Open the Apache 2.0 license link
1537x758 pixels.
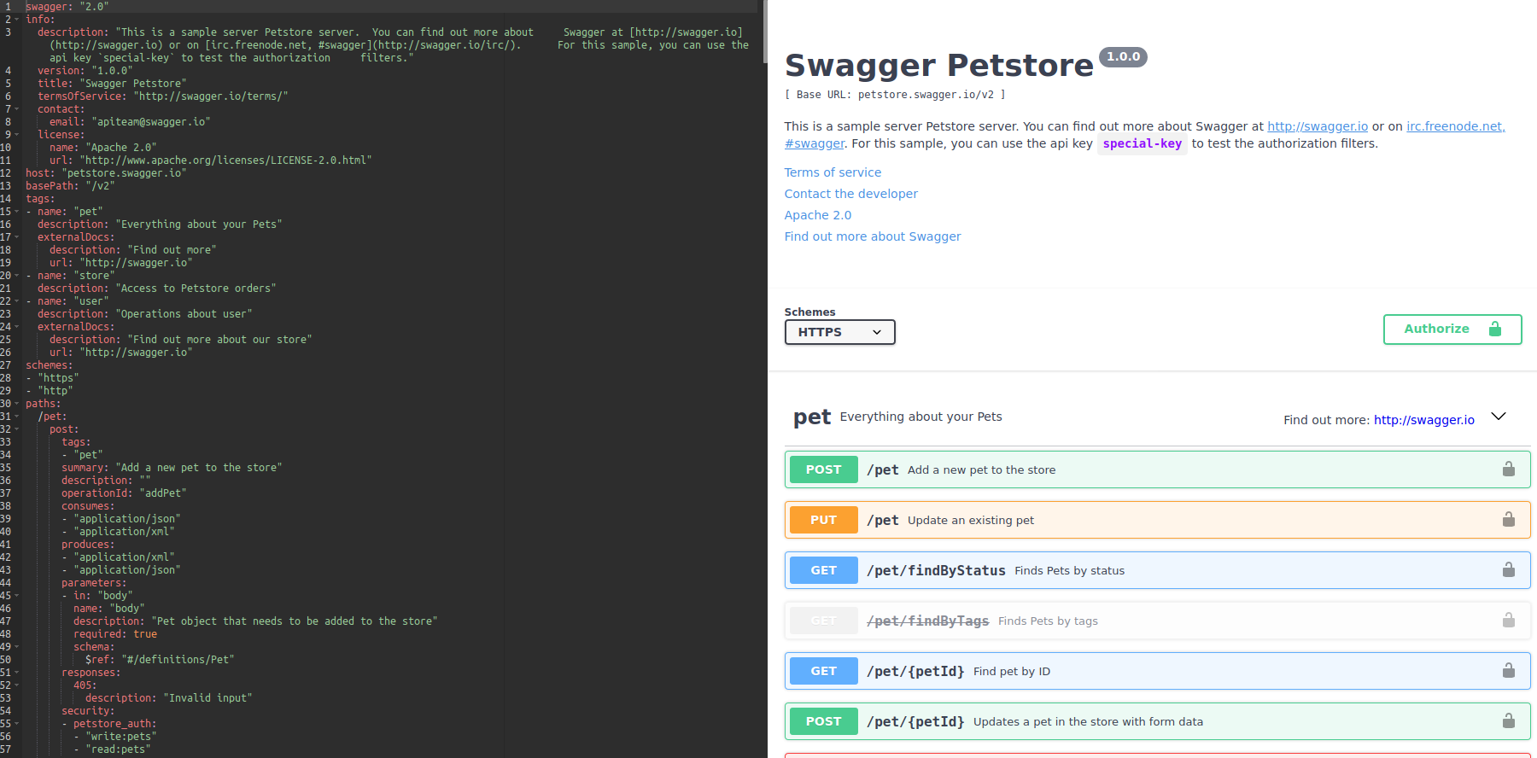point(818,215)
